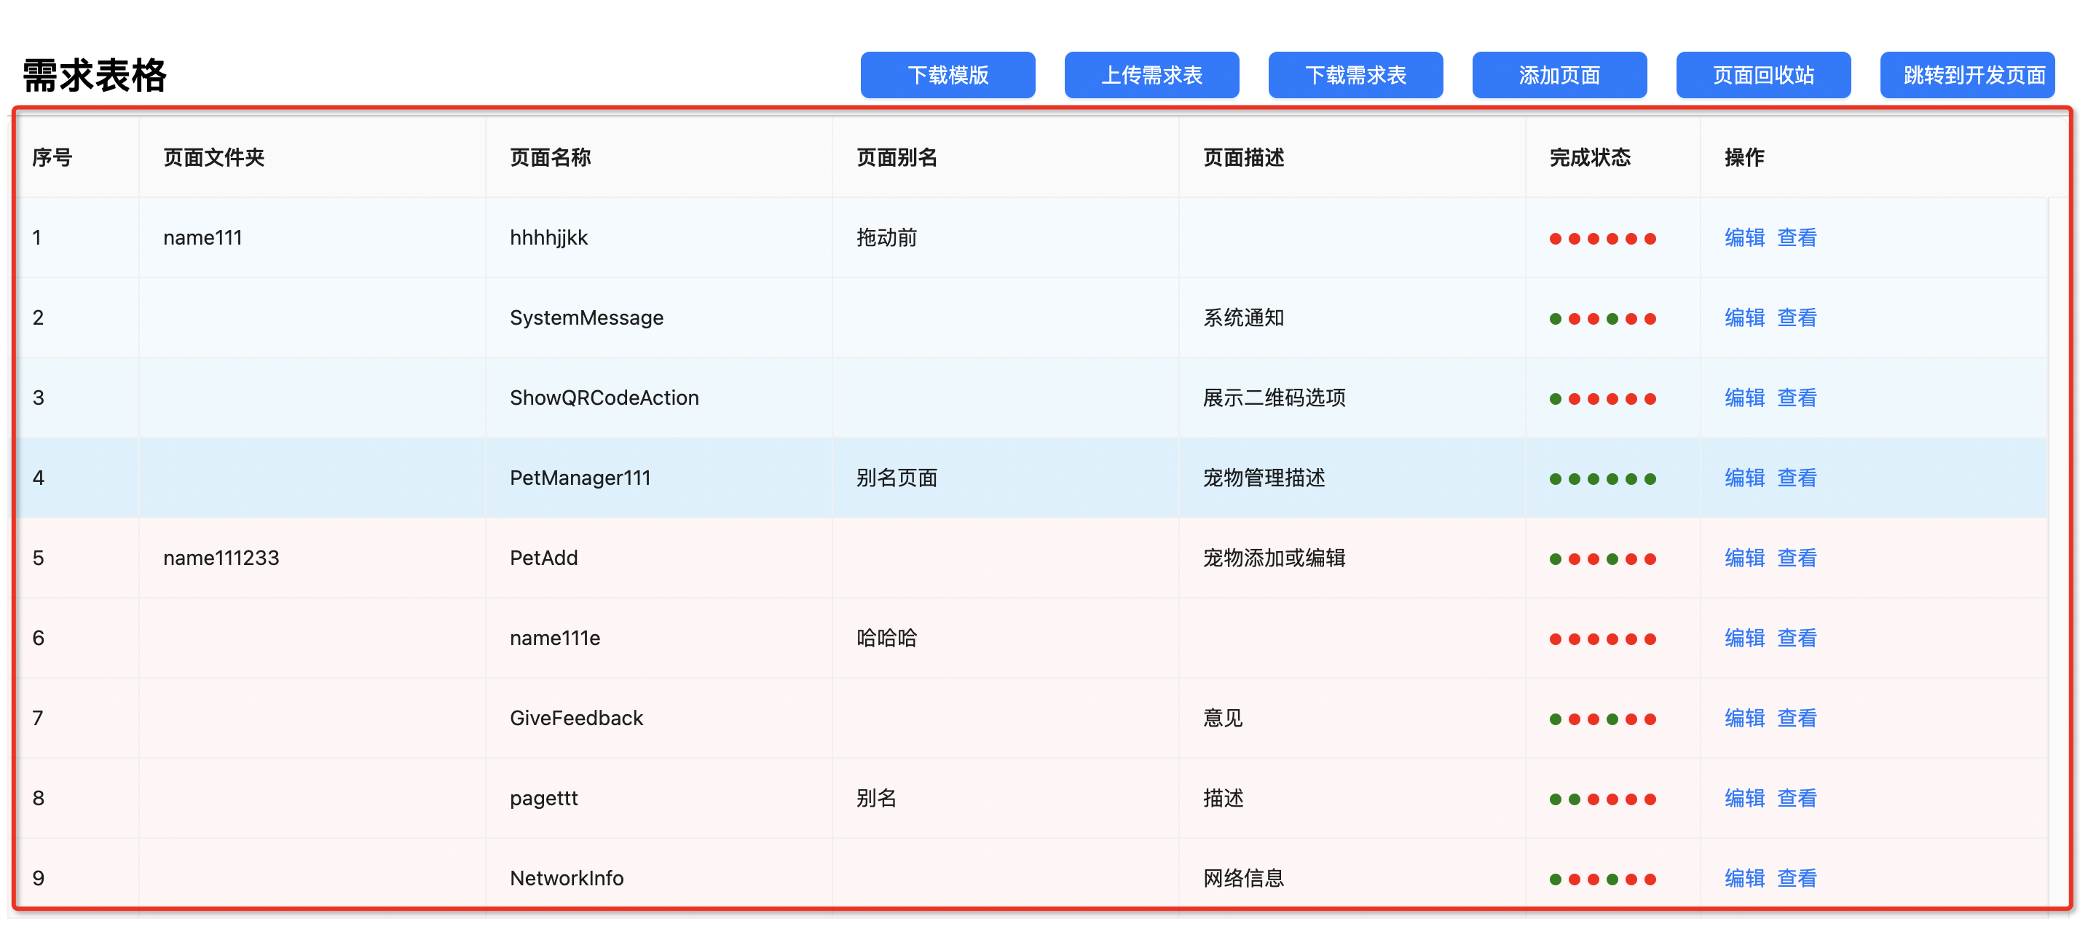The image size is (2080, 929).
Task: Open the 页面回收站 page
Action: pyautogui.click(x=1762, y=75)
